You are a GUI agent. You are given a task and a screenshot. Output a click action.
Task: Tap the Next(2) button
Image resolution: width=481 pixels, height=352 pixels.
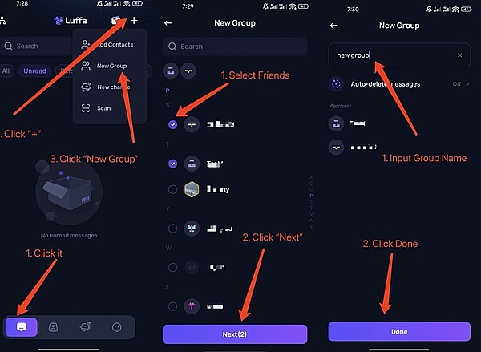click(x=235, y=334)
